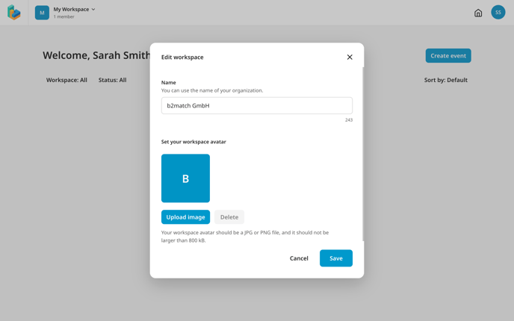The image size is (514, 321).
Task: Open the Workspace: All filter
Action: [66, 80]
